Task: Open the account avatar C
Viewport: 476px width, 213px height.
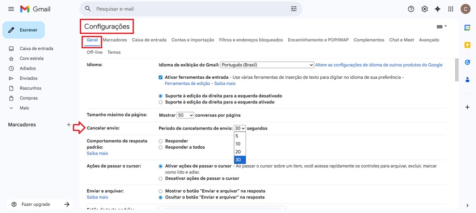Action: 465,9
